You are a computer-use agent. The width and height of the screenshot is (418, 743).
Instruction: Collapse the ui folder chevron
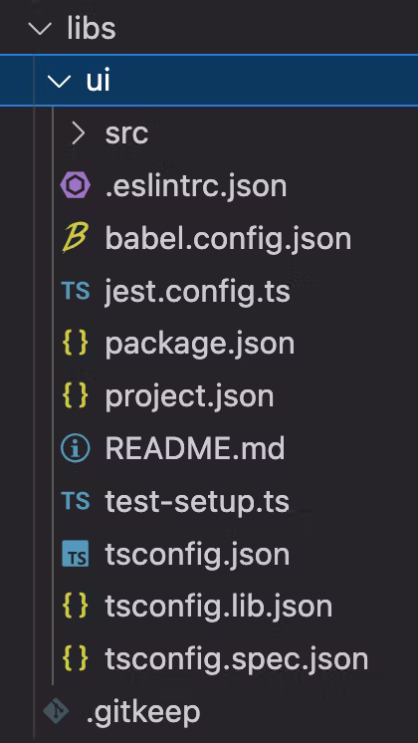point(59,81)
